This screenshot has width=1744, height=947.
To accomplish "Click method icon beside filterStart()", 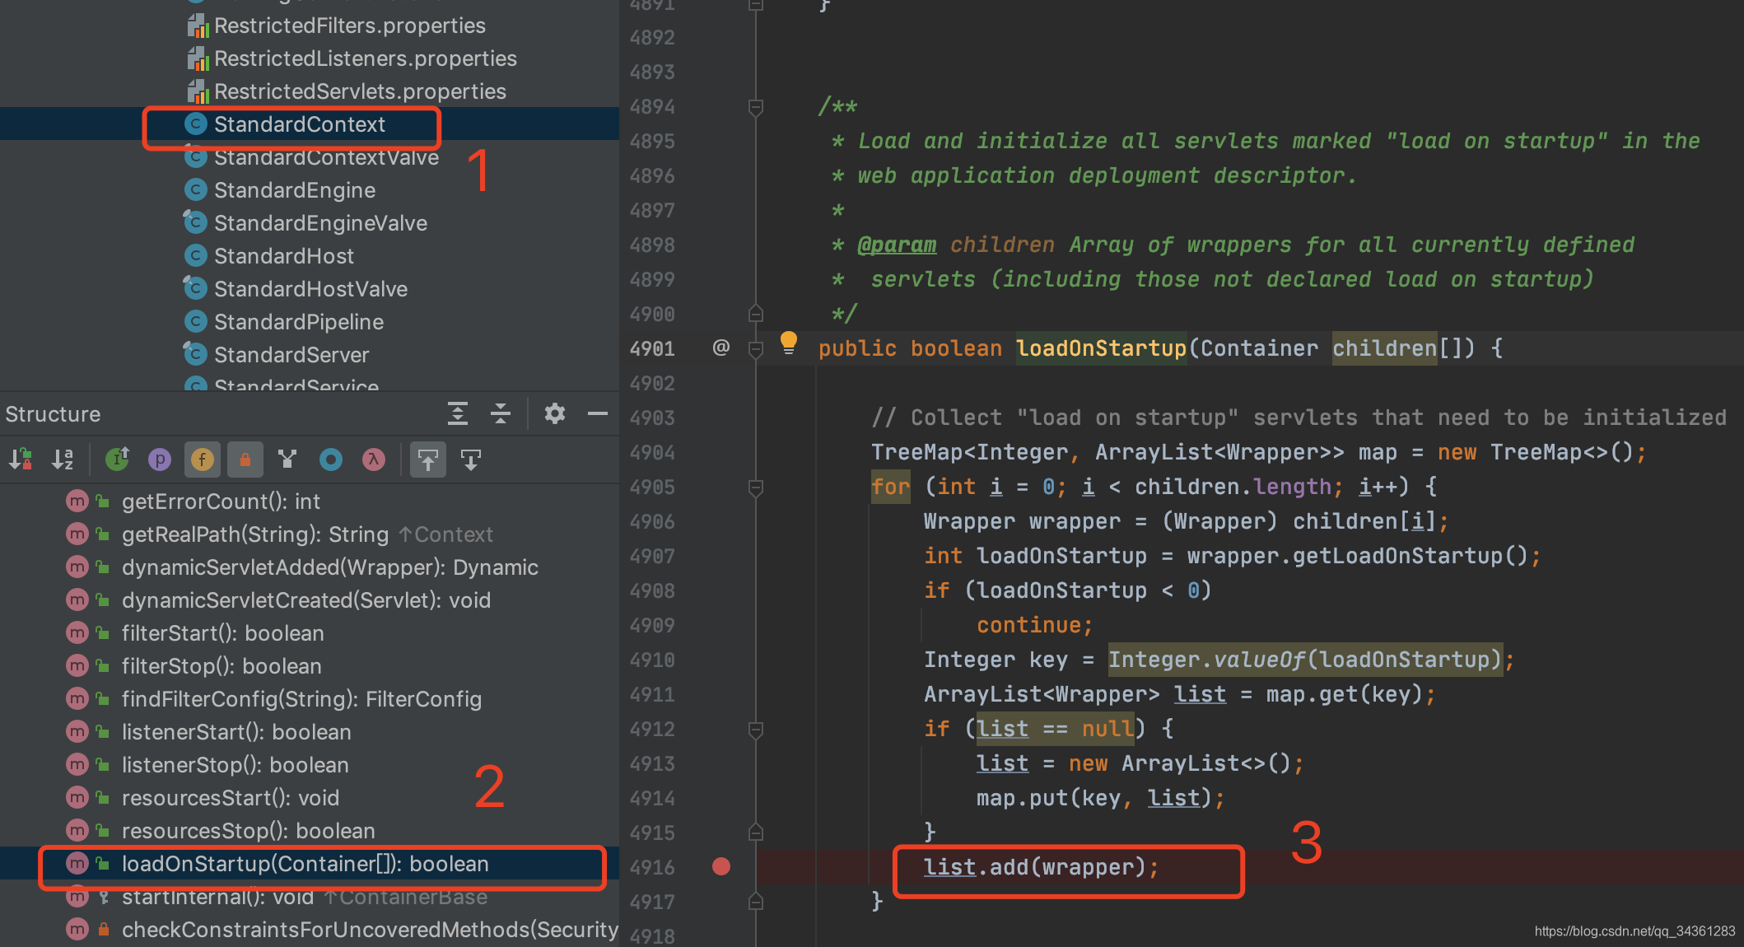I will pyautogui.click(x=77, y=632).
